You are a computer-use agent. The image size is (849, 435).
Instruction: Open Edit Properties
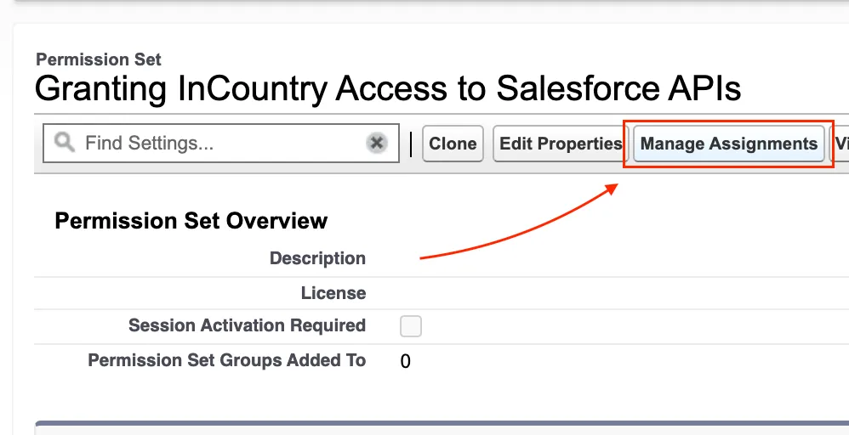point(560,144)
